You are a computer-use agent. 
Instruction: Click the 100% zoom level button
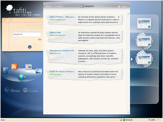pos(152,120)
